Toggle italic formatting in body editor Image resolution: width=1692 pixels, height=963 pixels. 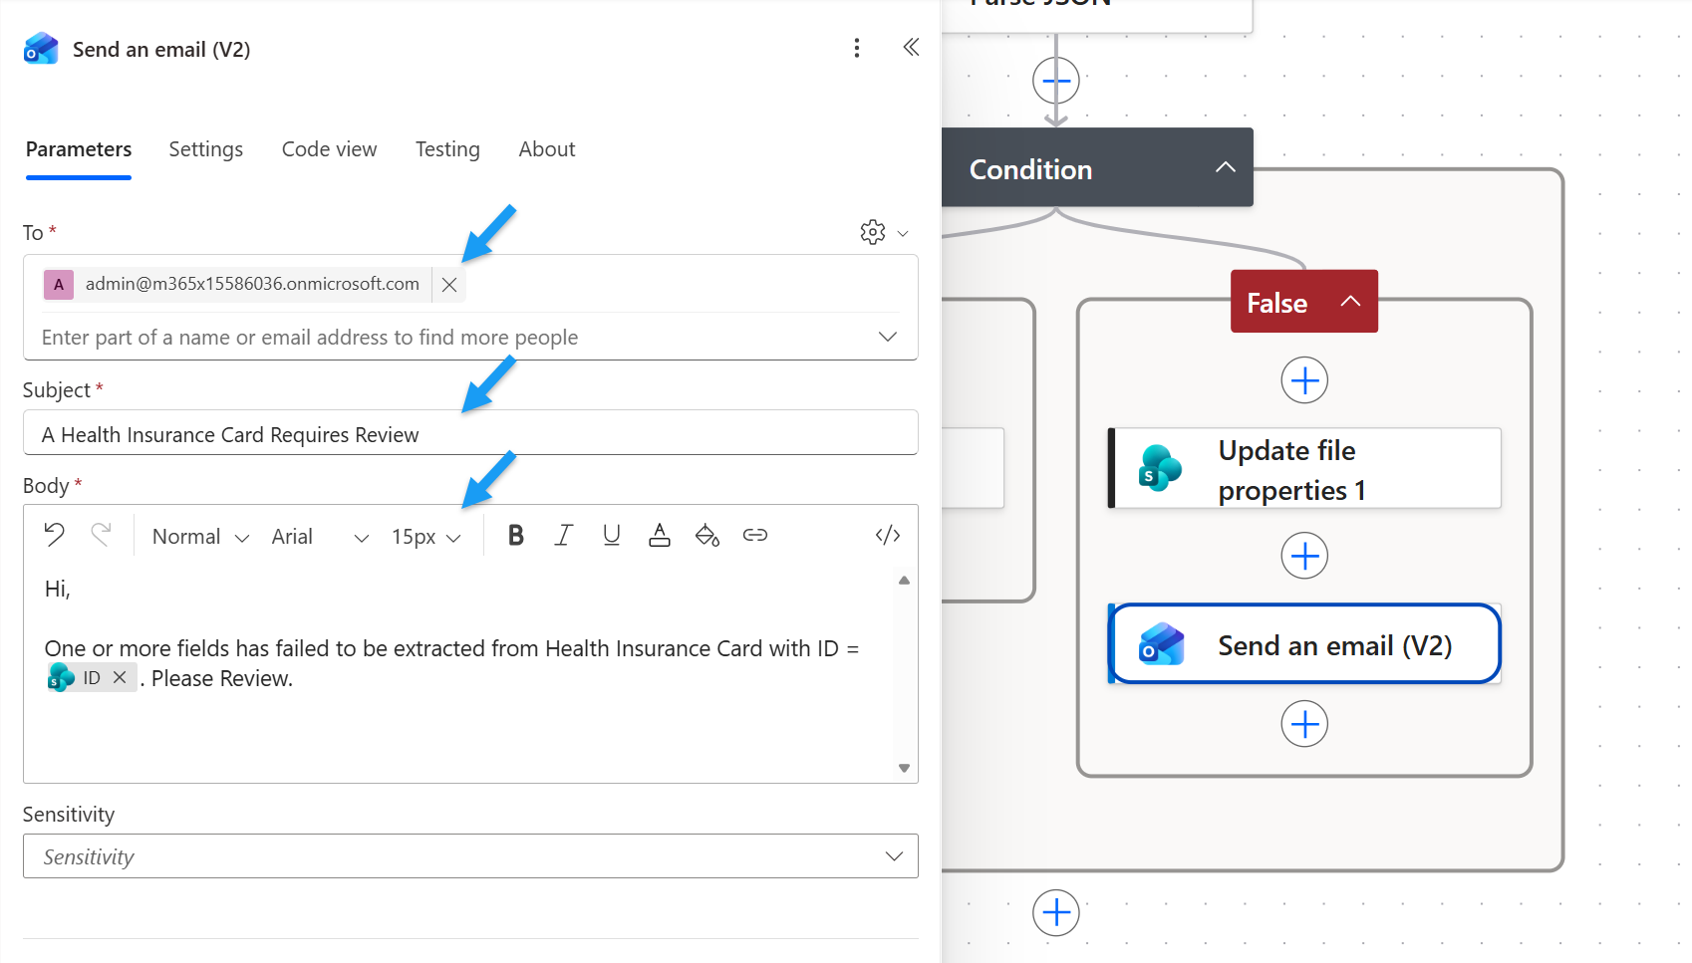pyautogui.click(x=564, y=535)
